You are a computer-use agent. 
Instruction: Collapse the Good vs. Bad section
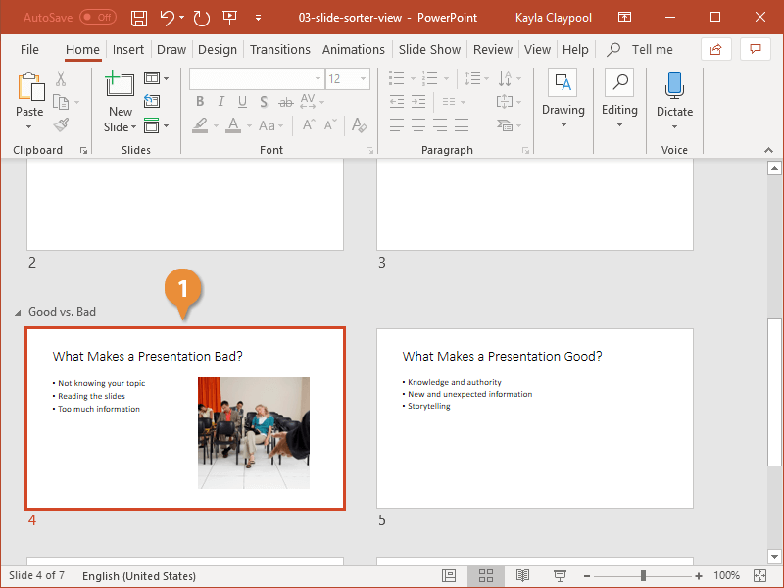(18, 313)
